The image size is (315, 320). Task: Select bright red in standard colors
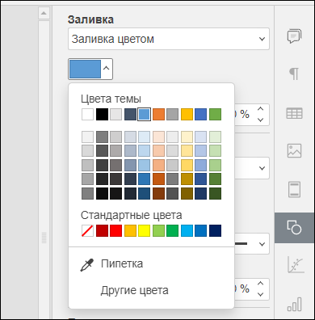point(115,231)
